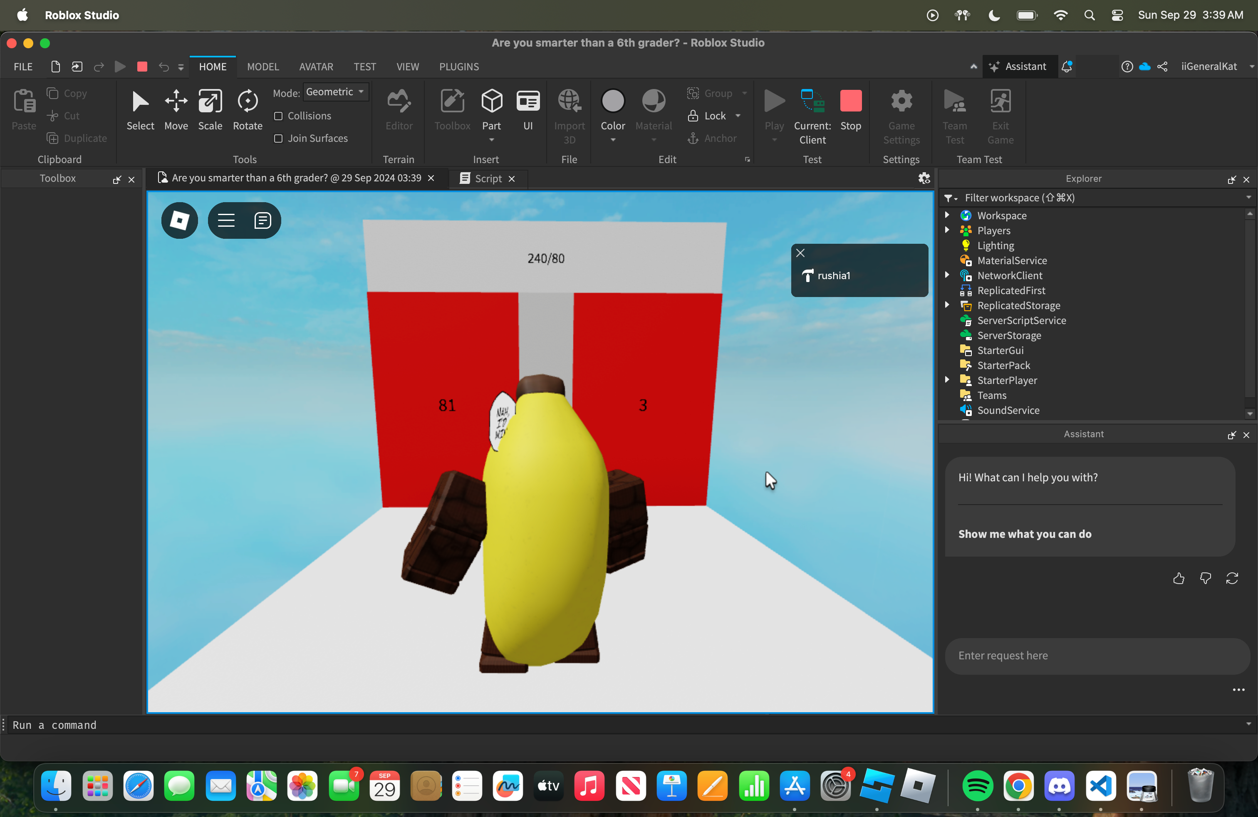Screen dimensions: 1258x817
Task: Enable the Collisions checkbox
Action: 279,116
